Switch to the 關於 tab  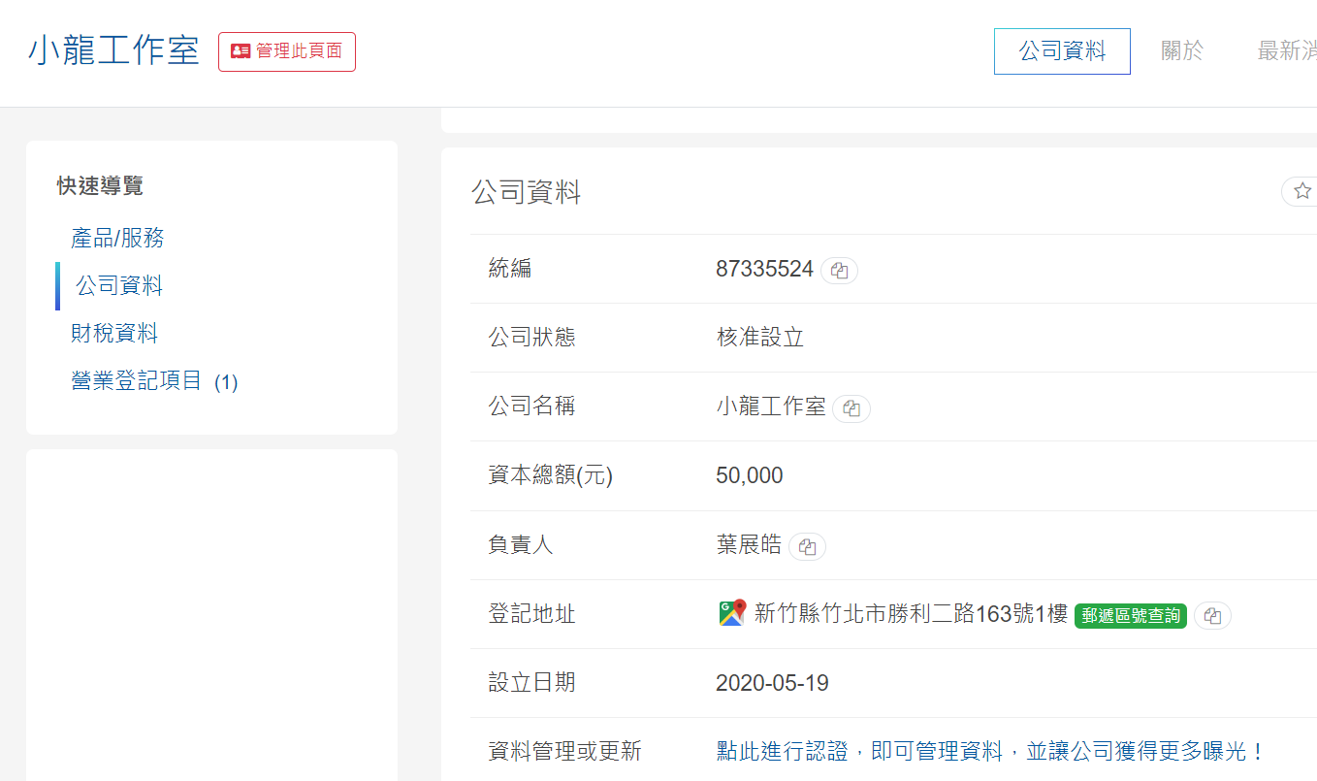coord(1182,51)
